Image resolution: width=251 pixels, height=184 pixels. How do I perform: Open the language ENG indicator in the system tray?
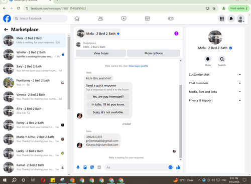224,180
